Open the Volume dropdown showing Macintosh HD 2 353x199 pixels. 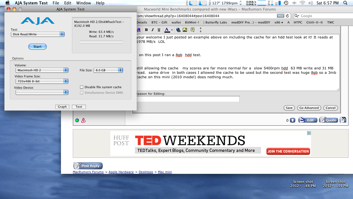[42, 70]
